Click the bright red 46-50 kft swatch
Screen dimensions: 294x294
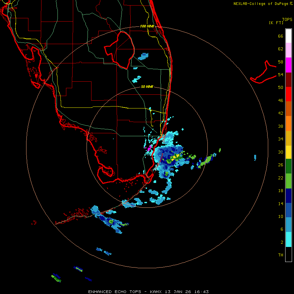coord(288,94)
